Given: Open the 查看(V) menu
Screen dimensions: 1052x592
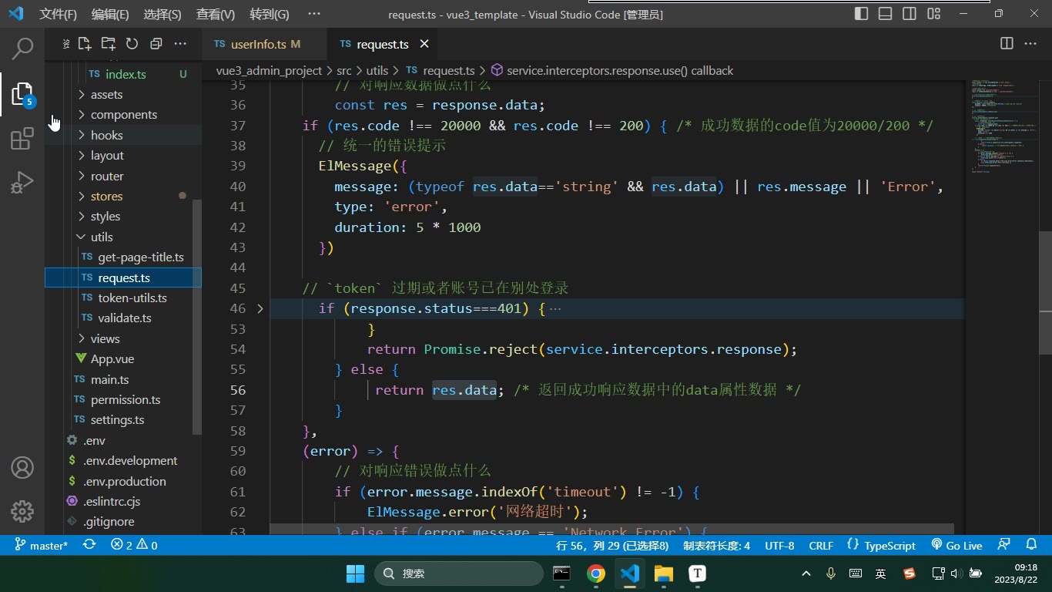Looking at the screenshot, I should (215, 14).
